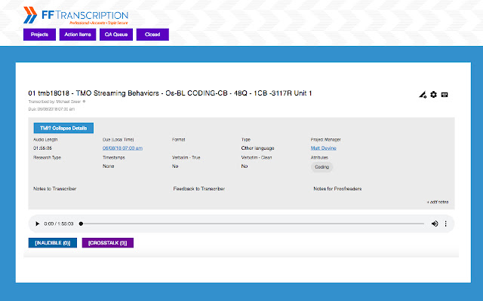Image resolution: width=483 pixels, height=301 pixels.
Task: Insert a [CROSSTALK (0)] tag
Action: tap(107, 243)
